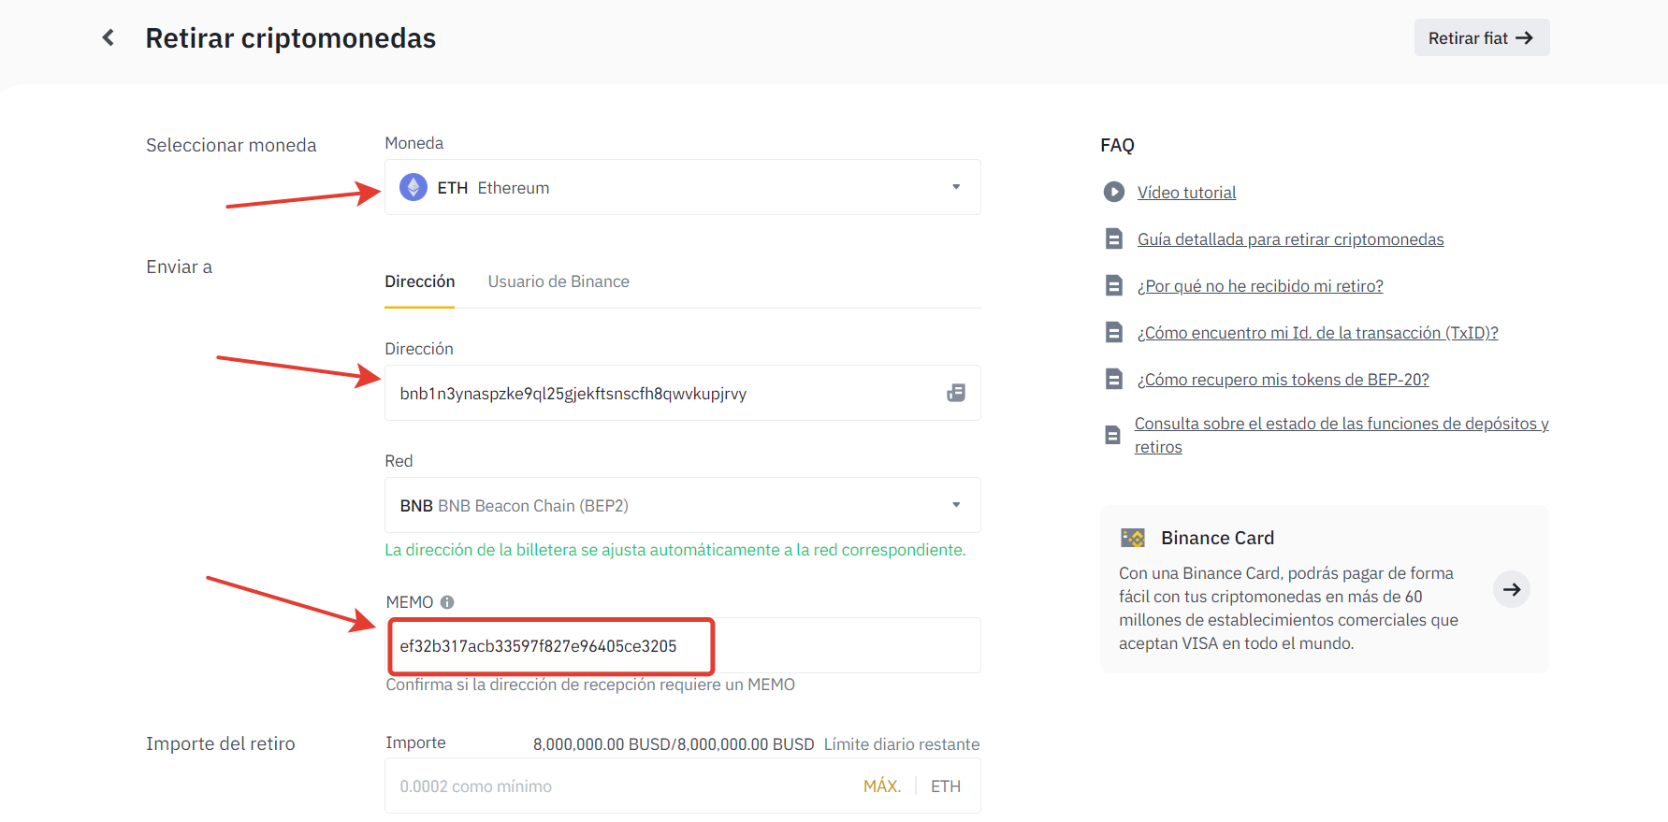
Task: Switch to the Usuario de Binance tab
Action: 558,281
